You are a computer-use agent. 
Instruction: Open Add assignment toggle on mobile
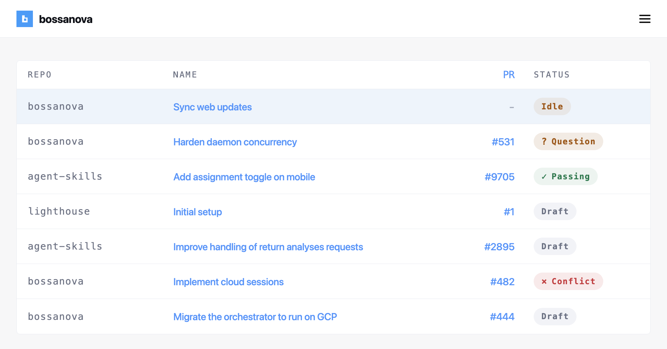244,177
